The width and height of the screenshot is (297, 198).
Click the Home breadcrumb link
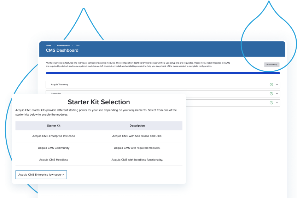48,46
